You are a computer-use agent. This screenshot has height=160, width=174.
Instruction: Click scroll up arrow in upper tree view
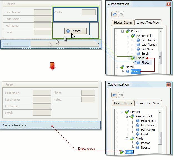pos(160,31)
